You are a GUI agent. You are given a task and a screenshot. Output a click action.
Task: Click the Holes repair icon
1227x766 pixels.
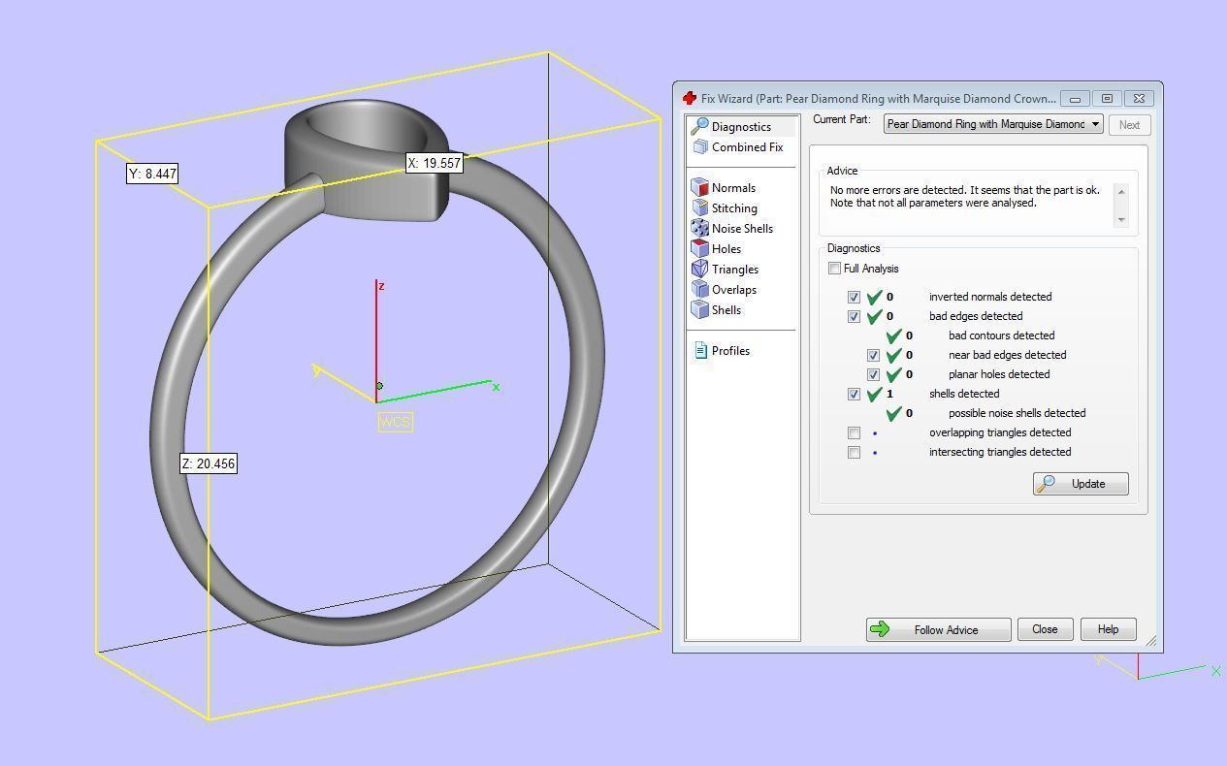tap(699, 248)
